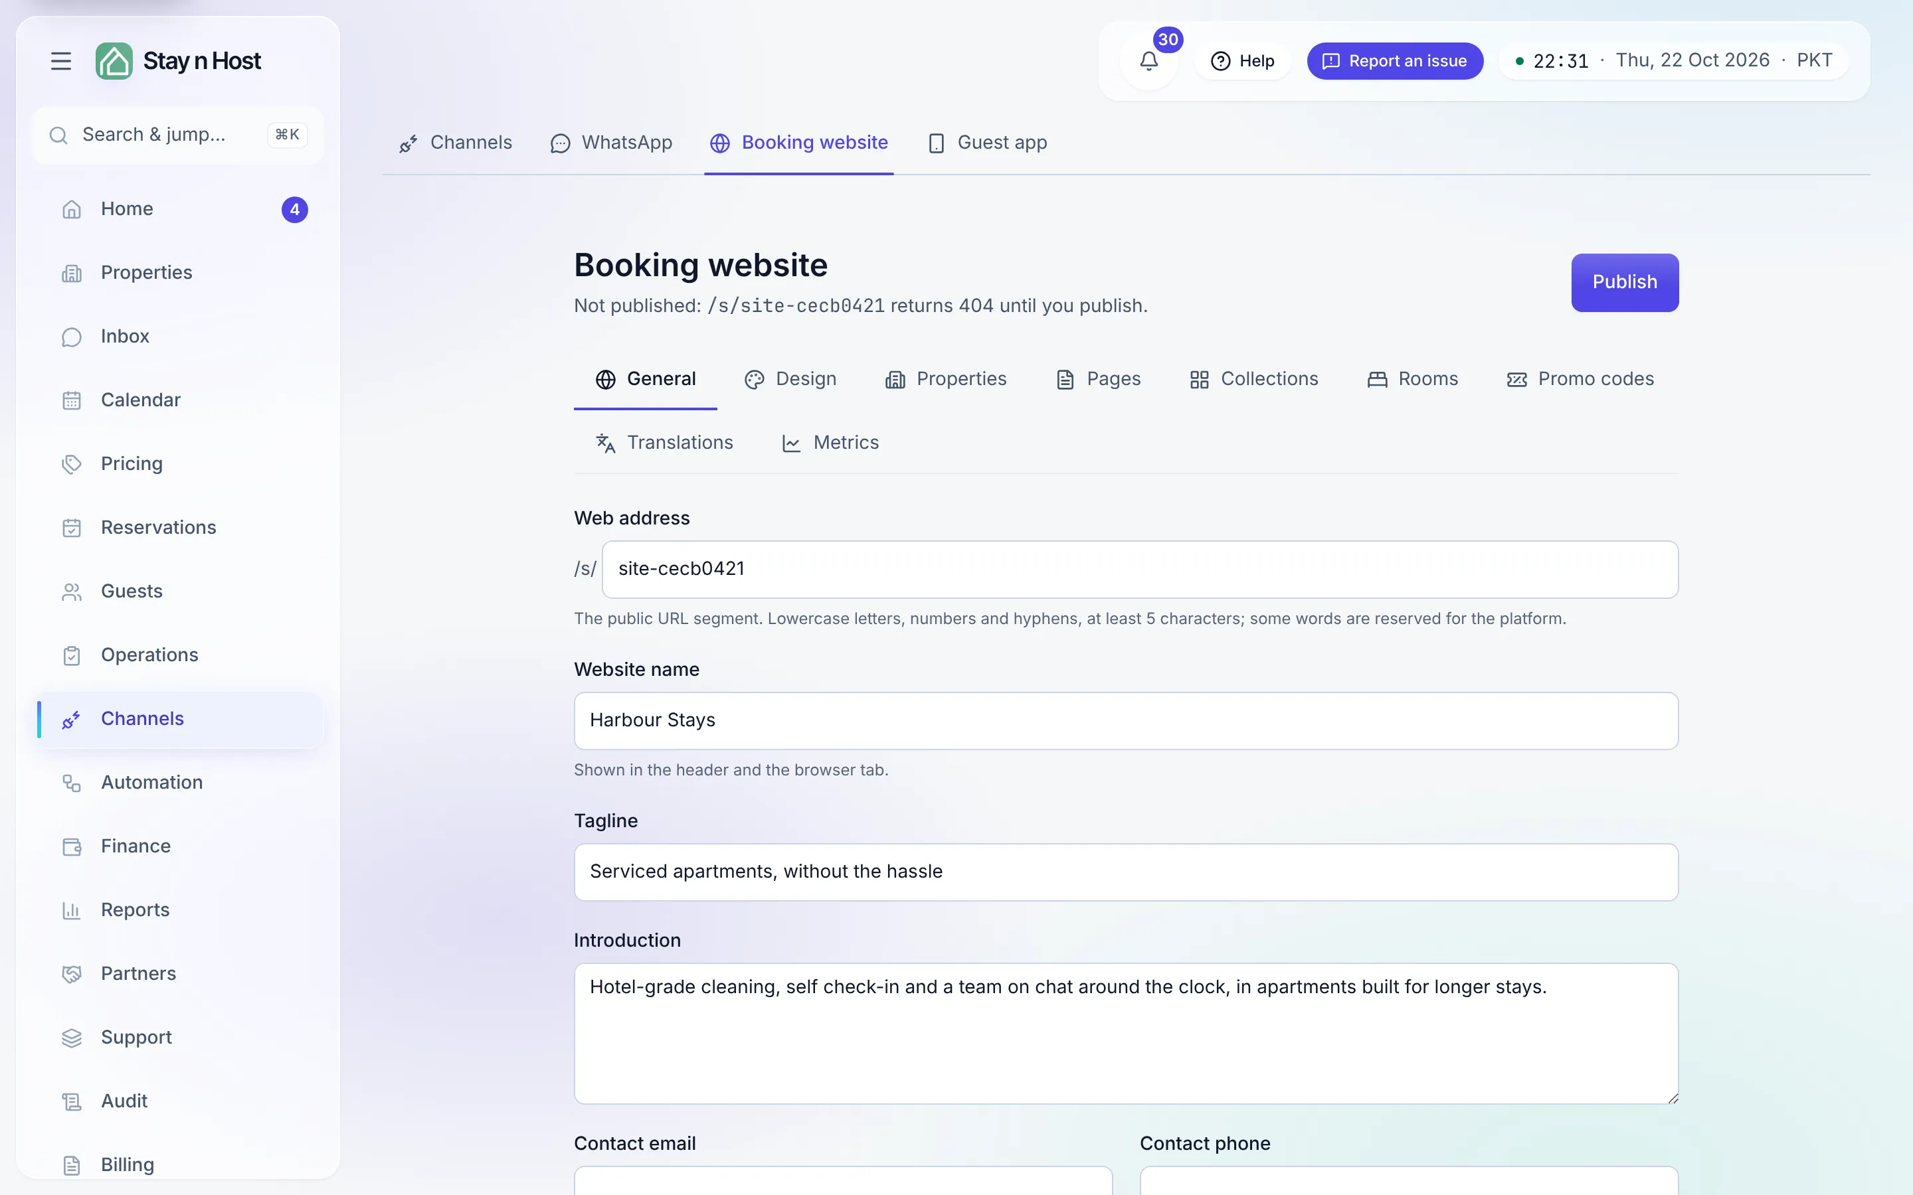Image resolution: width=1913 pixels, height=1195 pixels.
Task: Open the Pages sub-tab
Action: (x=1098, y=379)
